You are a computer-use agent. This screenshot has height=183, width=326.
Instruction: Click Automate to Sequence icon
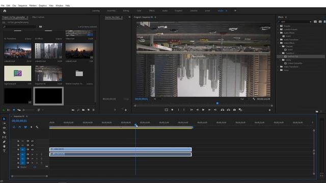click(x=73, y=110)
